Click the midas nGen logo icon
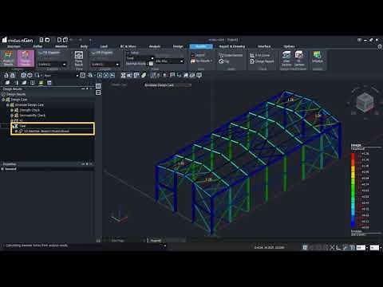The height and width of the screenshot is (287, 383). 5,40
